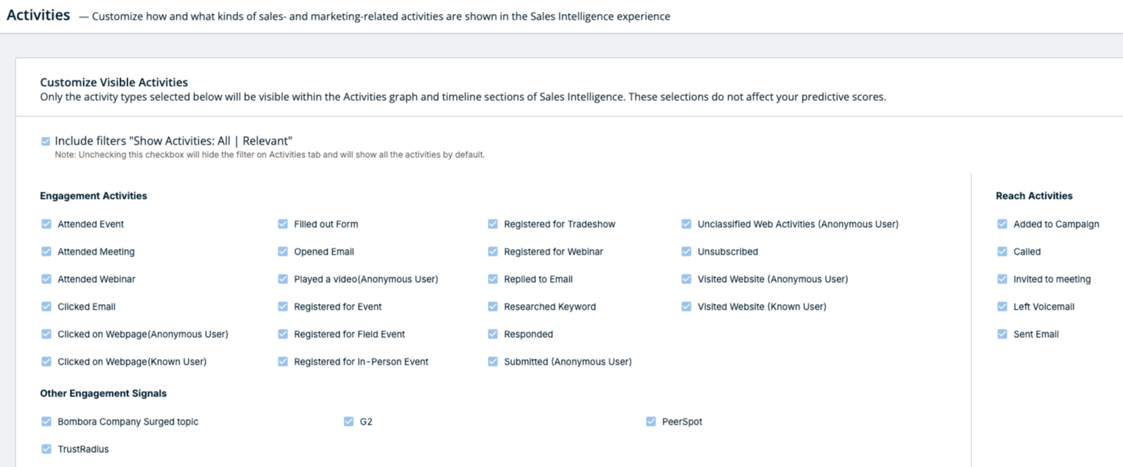Toggle Visited Website (Known User) checkbox

(686, 307)
